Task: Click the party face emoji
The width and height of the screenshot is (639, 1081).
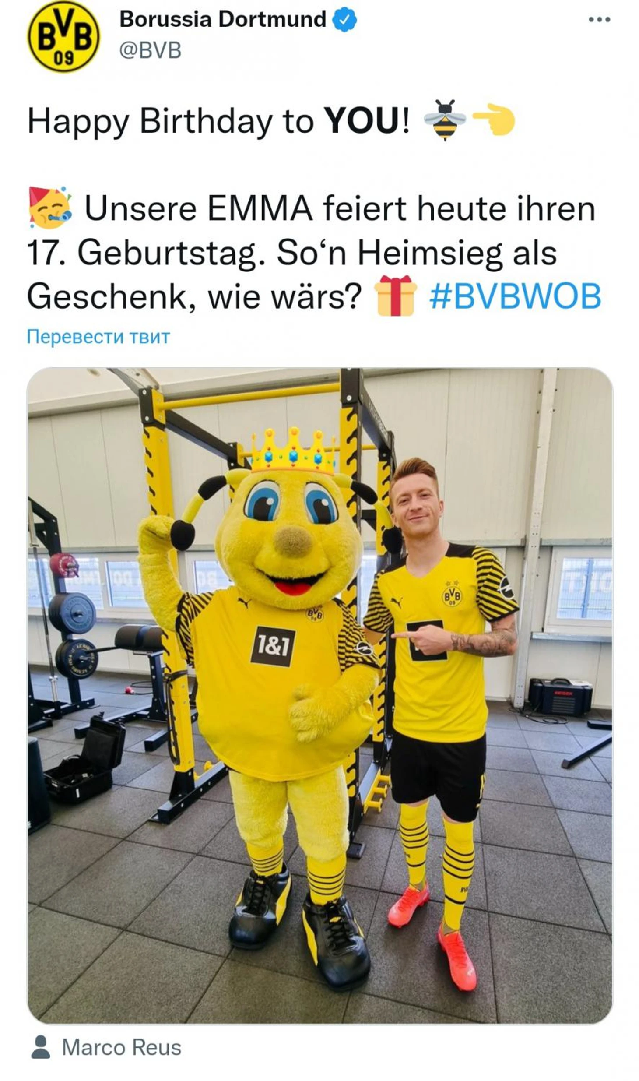Action: (50, 208)
